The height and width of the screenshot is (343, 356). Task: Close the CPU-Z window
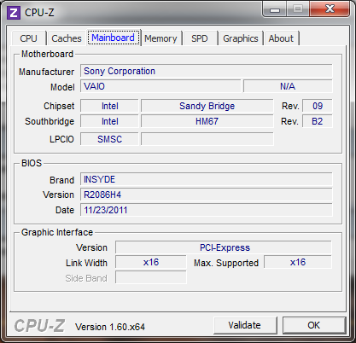coord(330,9)
